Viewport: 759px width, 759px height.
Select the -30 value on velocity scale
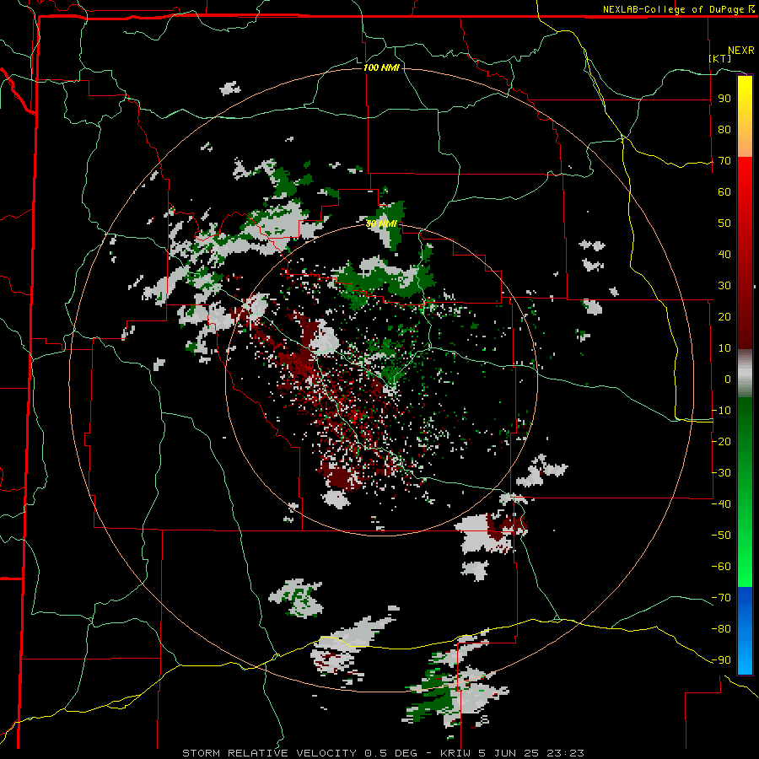[721, 473]
